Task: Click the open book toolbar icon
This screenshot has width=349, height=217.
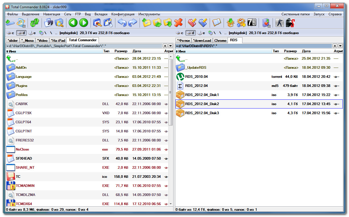Action: [217, 23]
